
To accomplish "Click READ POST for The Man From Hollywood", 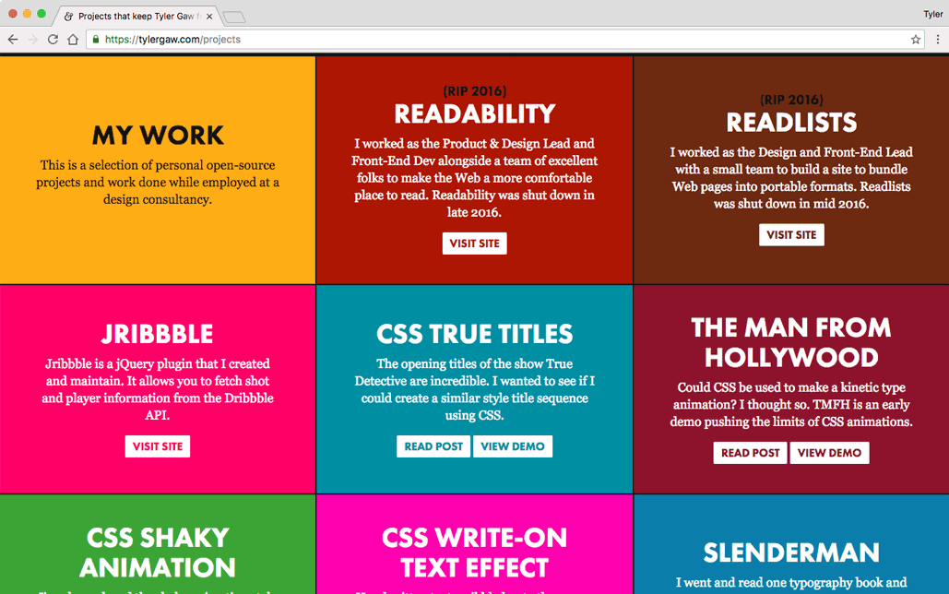I will (x=750, y=453).
